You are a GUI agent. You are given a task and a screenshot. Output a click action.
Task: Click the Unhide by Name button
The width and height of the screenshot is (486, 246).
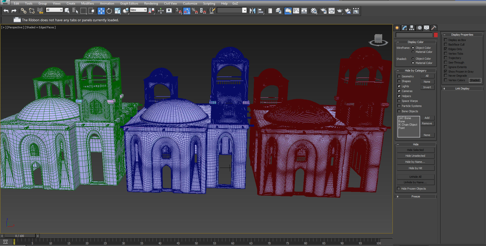point(416,182)
